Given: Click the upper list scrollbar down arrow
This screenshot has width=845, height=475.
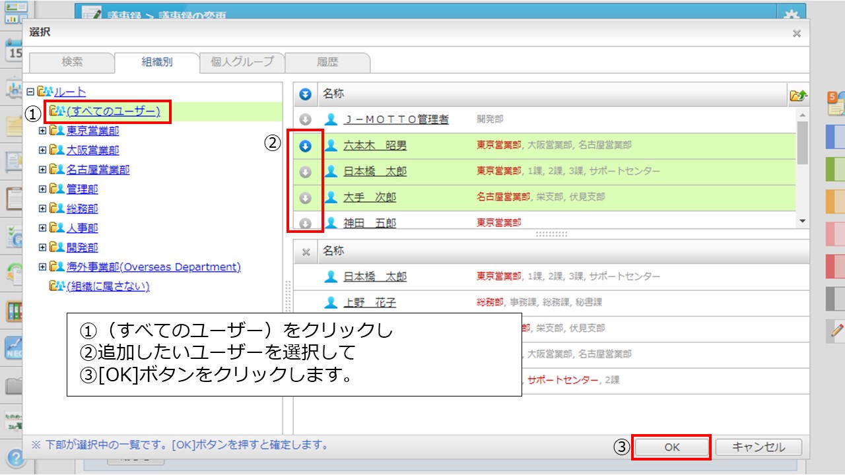Looking at the screenshot, I should pyautogui.click(x=802, y=222).
